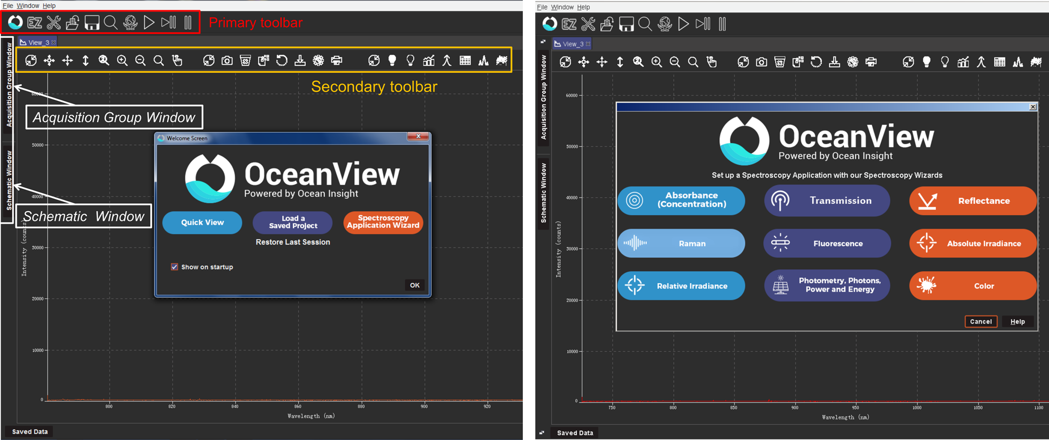Screen dimensions: 1049x440
Task: Click the peak finder icon, right secondary toolbar
Action: tap(982, 62)
